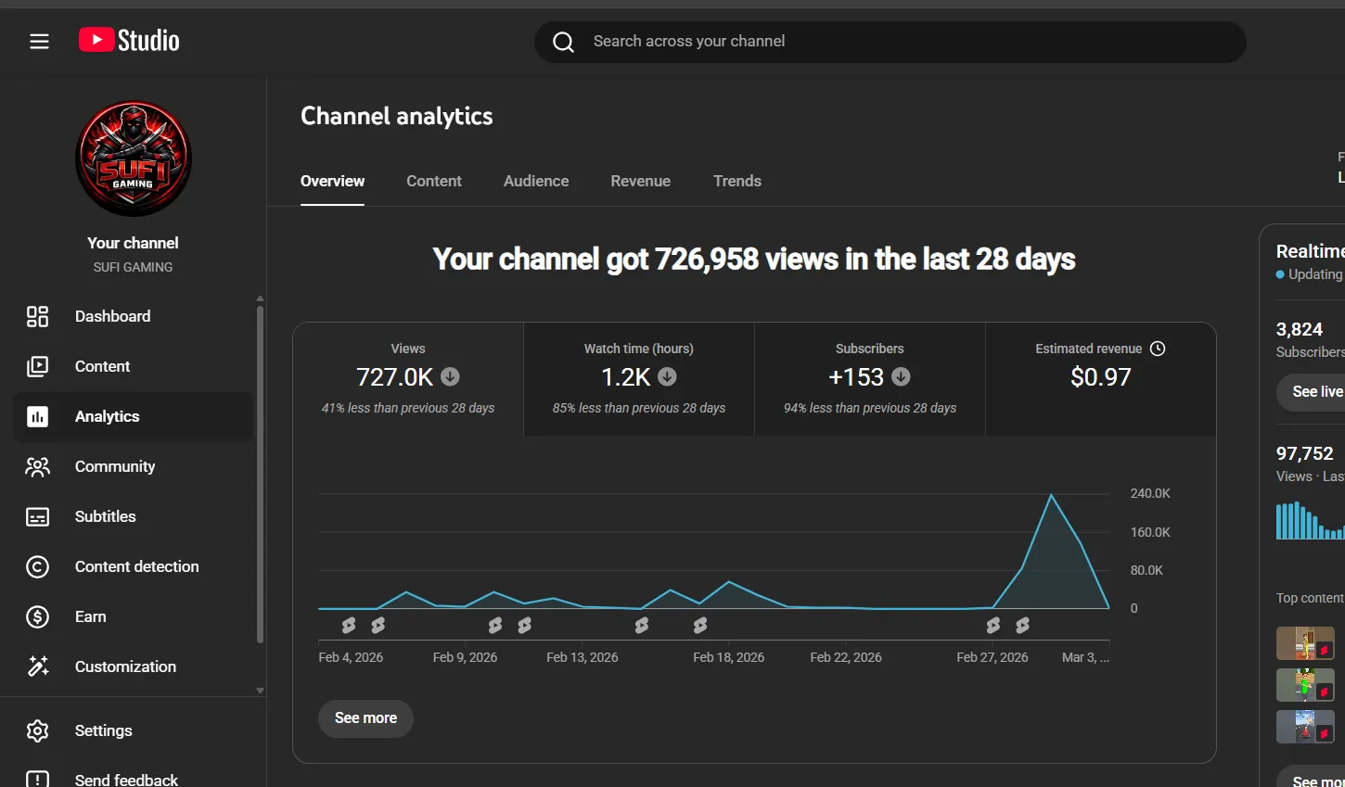Switch to the Revenue tab

click(x=640, y=181)
